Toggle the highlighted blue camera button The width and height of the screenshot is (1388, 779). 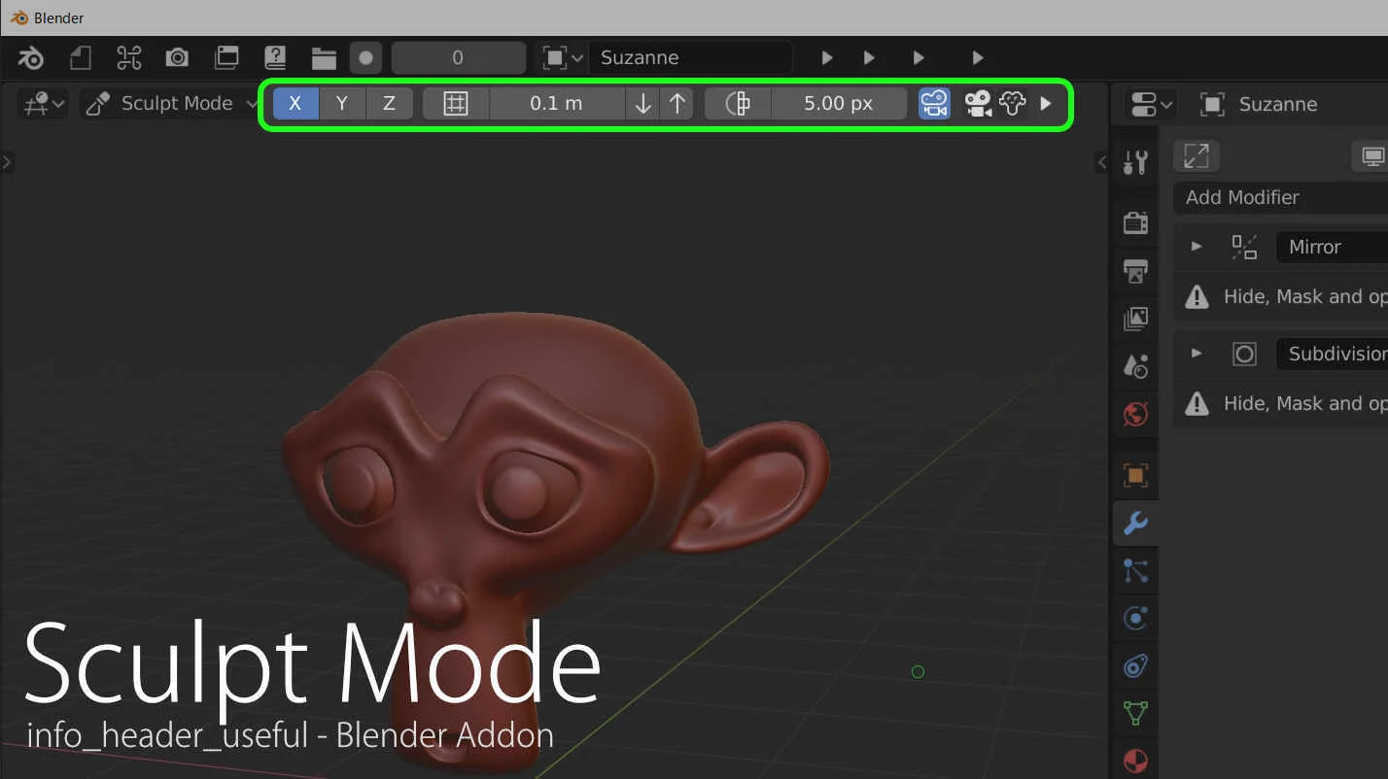click(934, 104)
